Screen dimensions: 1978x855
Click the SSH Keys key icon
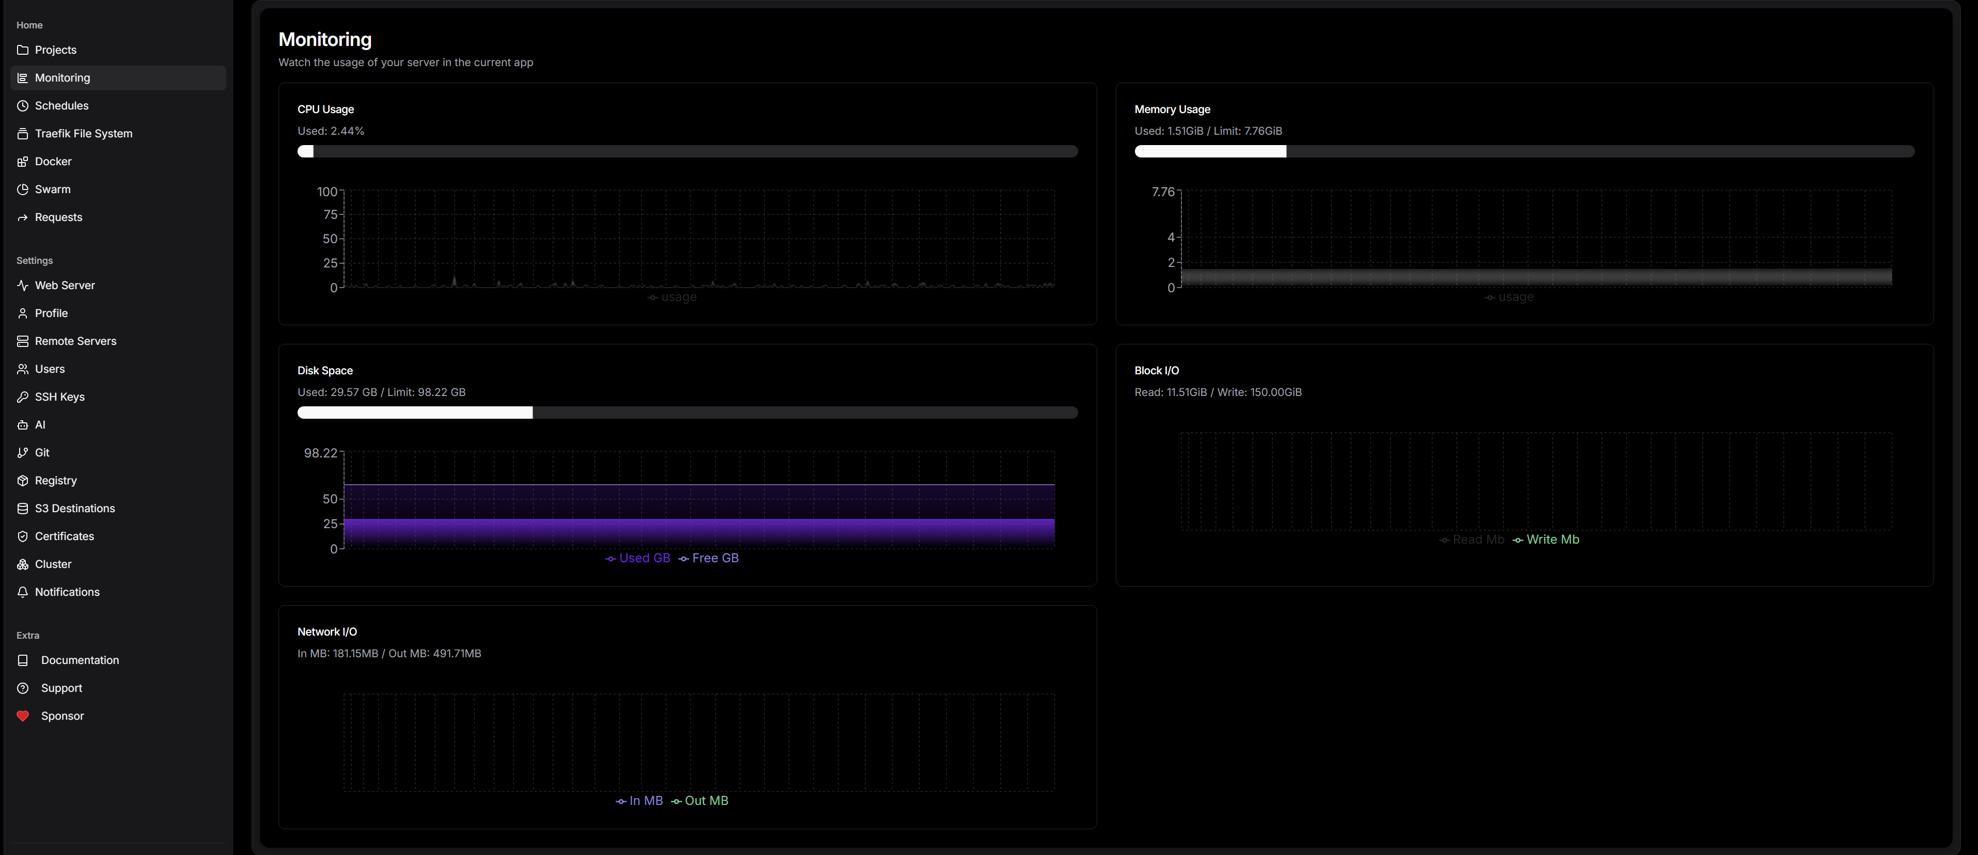[x=23, y=397]
